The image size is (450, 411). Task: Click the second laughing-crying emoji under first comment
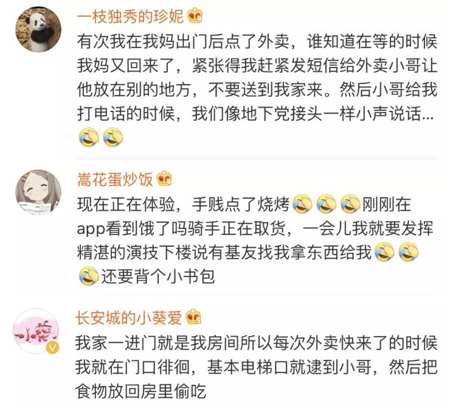tap(113, 138)
